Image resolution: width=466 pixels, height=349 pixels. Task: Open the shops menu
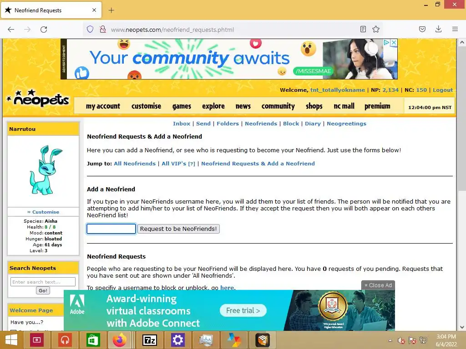[314, 106]
